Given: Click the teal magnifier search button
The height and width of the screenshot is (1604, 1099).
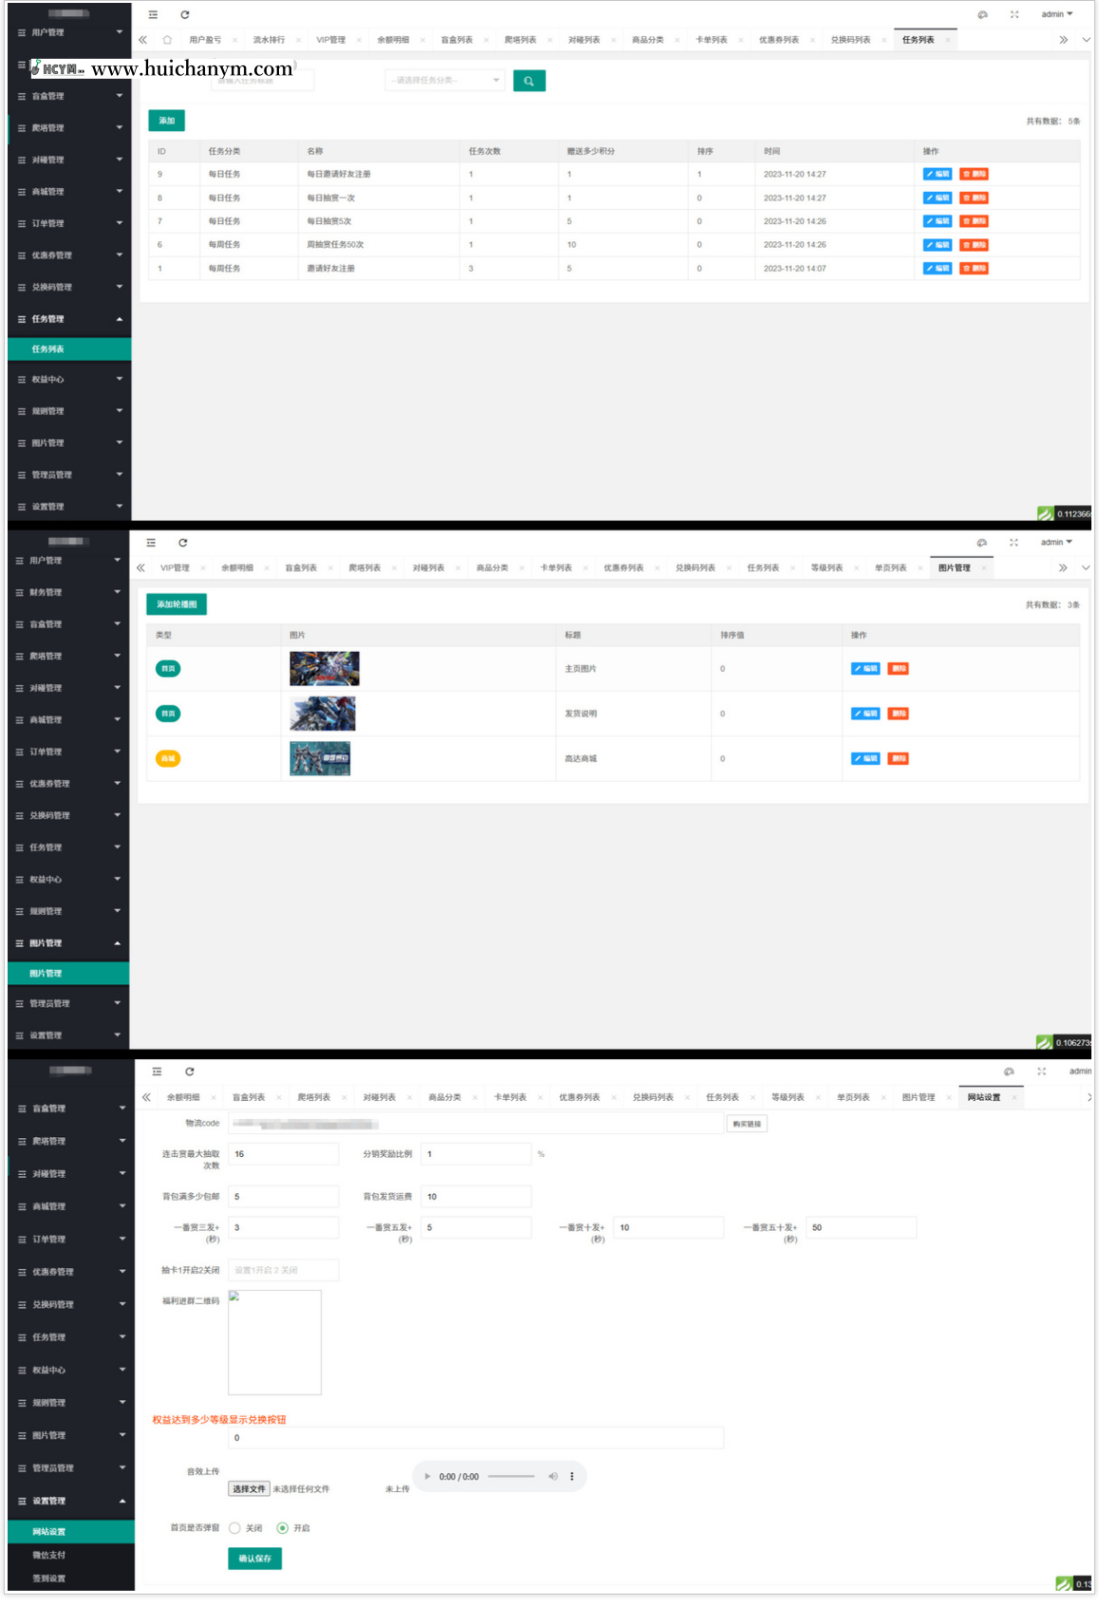Looking at the screenshot, I should [529, 82].
